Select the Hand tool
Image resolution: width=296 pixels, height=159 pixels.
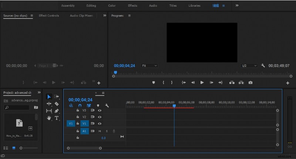[49, 118]
